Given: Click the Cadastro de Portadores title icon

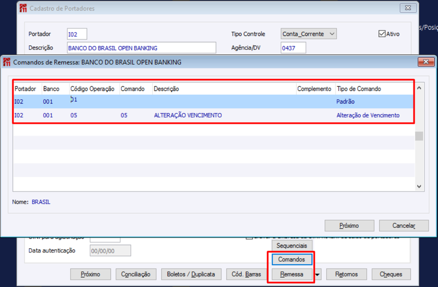Looking at the screenshot, I should (23, 8).
